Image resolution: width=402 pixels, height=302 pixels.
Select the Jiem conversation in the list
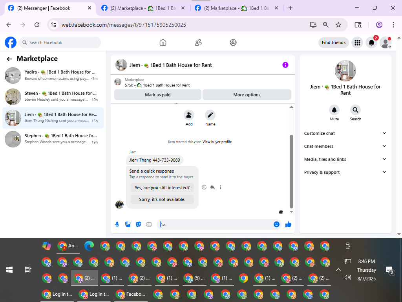53,118
